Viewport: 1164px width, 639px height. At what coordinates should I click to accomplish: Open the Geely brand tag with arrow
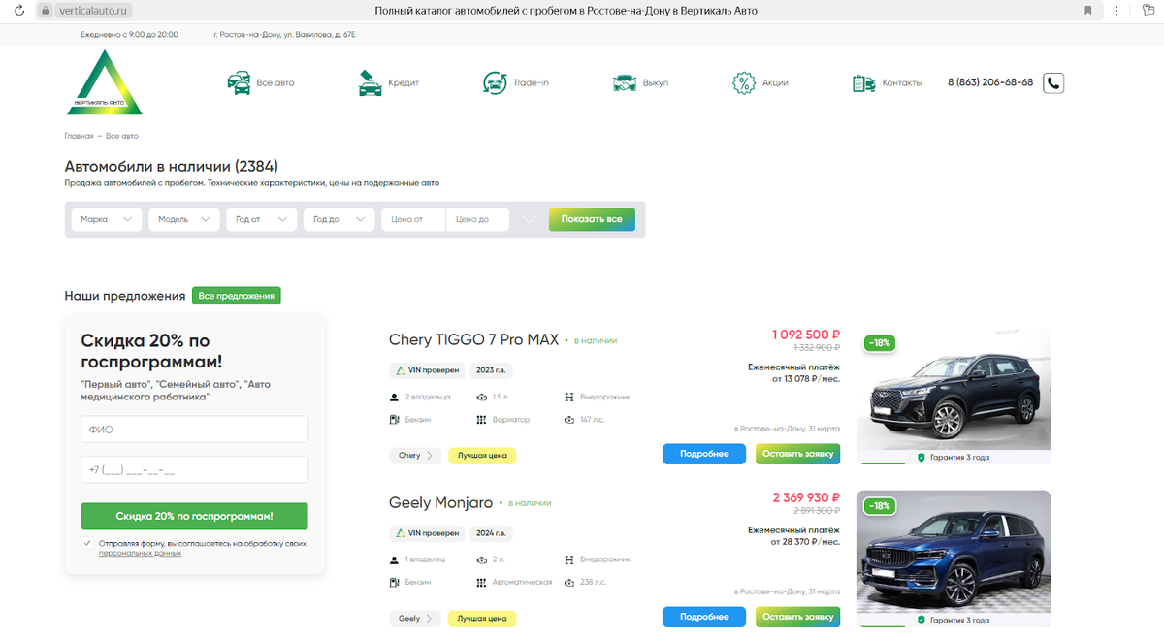pyautogui.click(x=416, y=618)
